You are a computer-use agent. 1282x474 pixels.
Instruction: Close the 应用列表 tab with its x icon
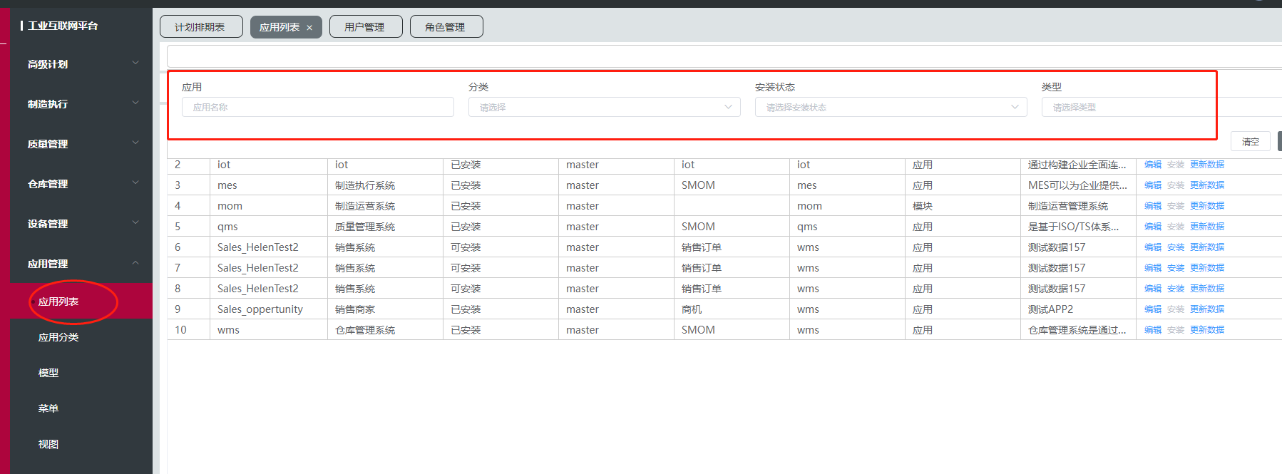[x=309, y=28]
